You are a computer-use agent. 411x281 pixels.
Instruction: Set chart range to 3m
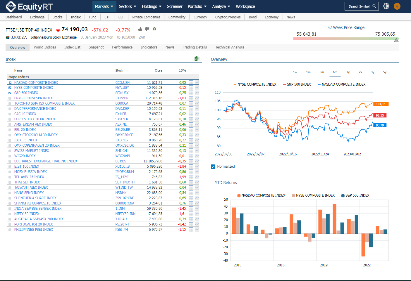[x=321, y=72]
